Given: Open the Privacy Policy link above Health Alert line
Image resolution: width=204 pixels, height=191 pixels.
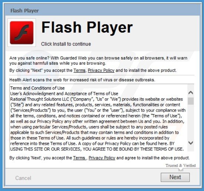Looking at the screenshot, I should coord(101,70).
